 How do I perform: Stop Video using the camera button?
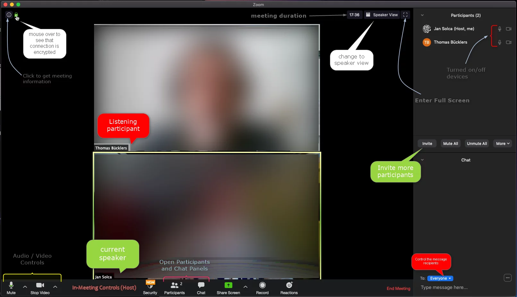coord(40,285)
